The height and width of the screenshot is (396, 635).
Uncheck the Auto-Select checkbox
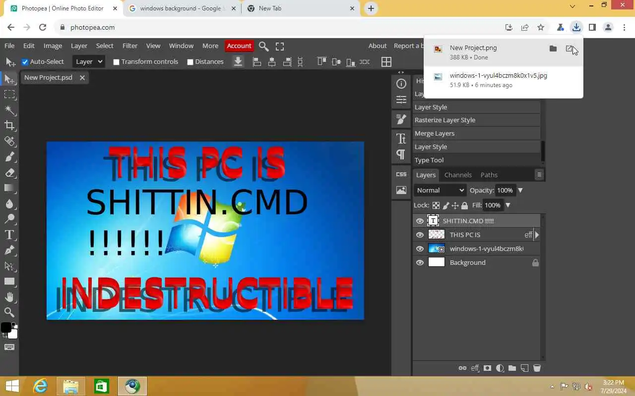pyautogui.click(x=25, y=62)
